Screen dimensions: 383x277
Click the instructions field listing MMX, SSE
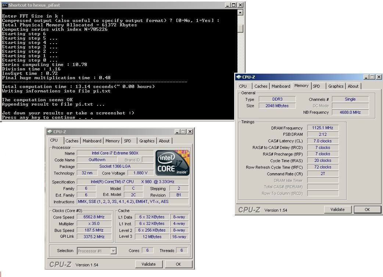[x=133, y=202]
